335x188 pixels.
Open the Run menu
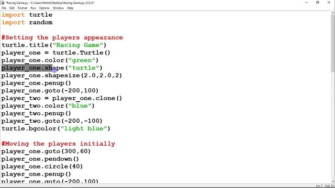[33, 8]
